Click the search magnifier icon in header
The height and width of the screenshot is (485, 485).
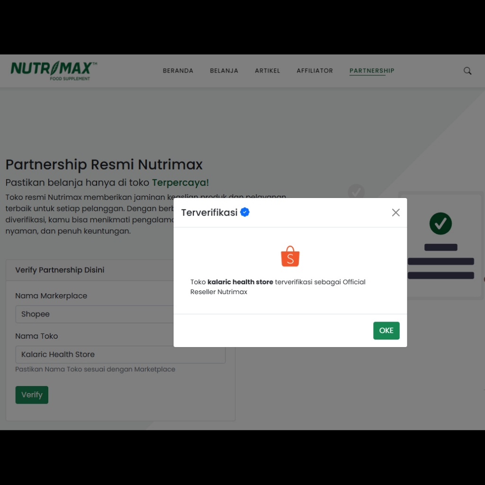467,71
